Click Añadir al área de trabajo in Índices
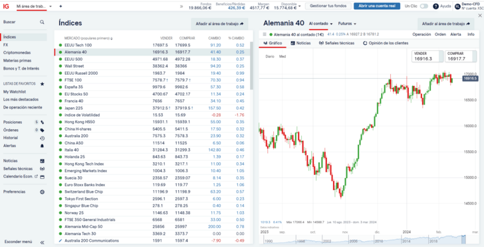The height and width of the screenshot is (247, 484). click(x=219, y=24)
